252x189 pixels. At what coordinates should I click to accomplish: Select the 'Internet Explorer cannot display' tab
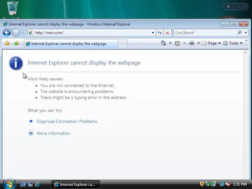click(71, 44)
